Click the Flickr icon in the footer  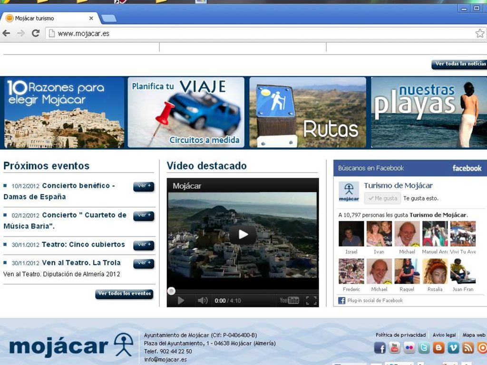(409, 348)
